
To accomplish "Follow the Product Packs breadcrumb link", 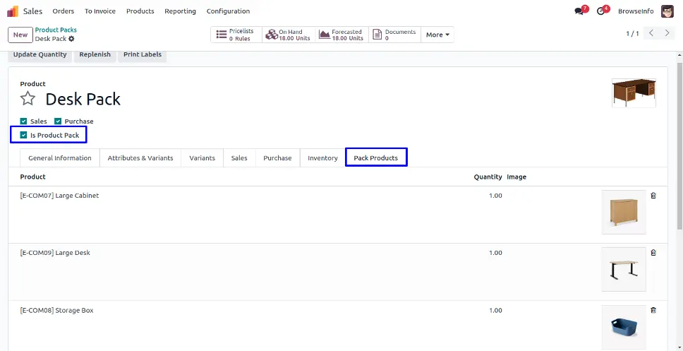I will (56, 30).
